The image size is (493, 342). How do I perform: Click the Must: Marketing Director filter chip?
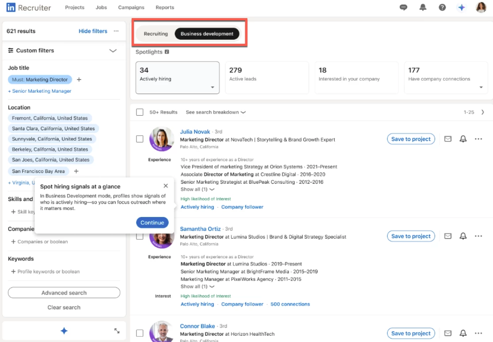pyautogui.click(x=40, y=80)
